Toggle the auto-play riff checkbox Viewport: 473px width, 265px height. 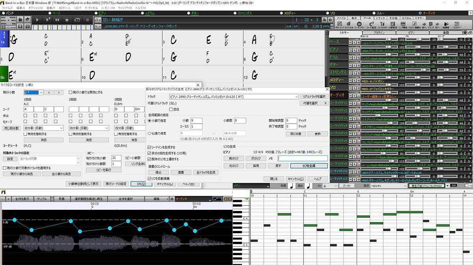(x=149, y=179)
